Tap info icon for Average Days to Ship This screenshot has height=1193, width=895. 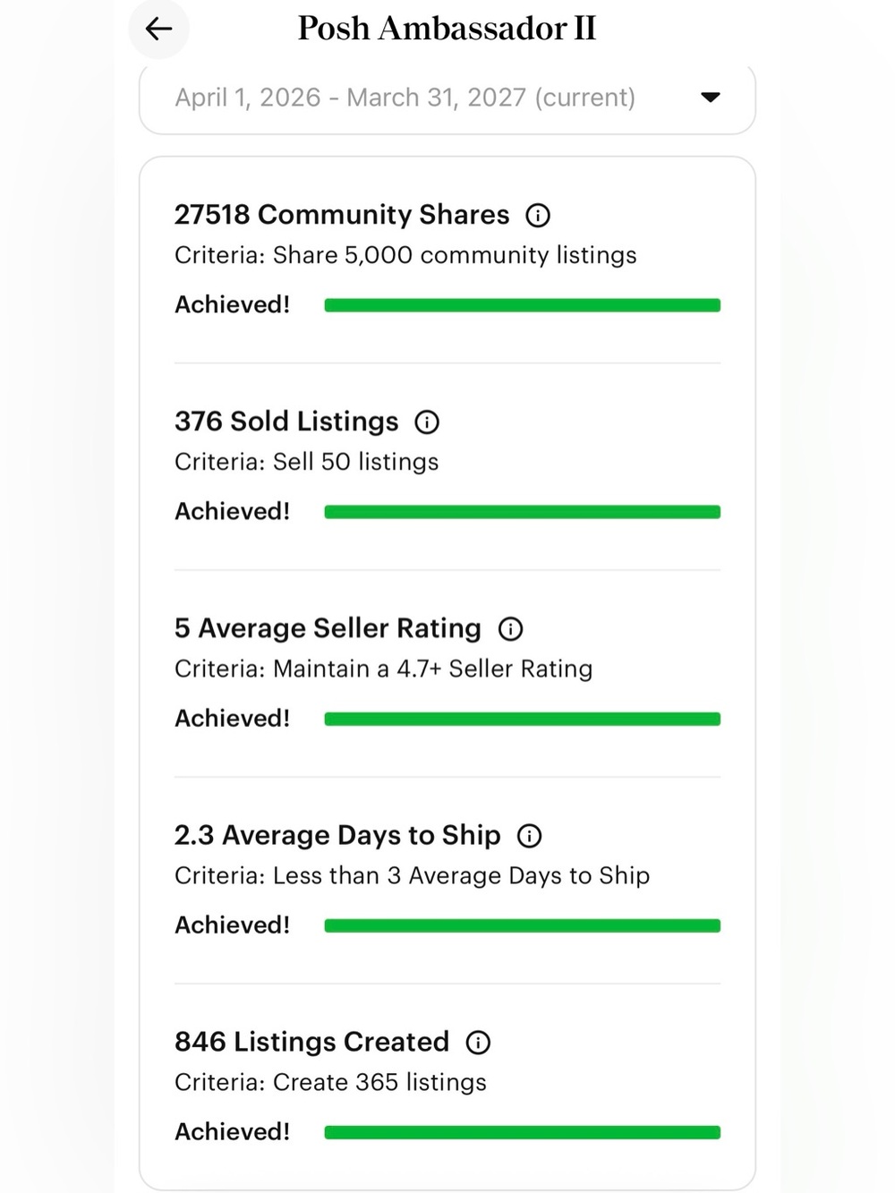(530, 836)
